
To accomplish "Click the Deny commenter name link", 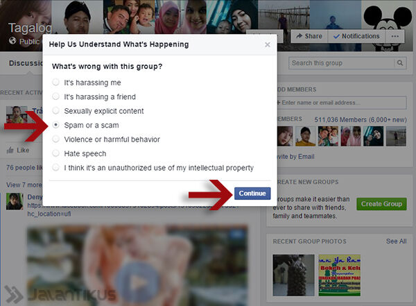I will (35, 197).
